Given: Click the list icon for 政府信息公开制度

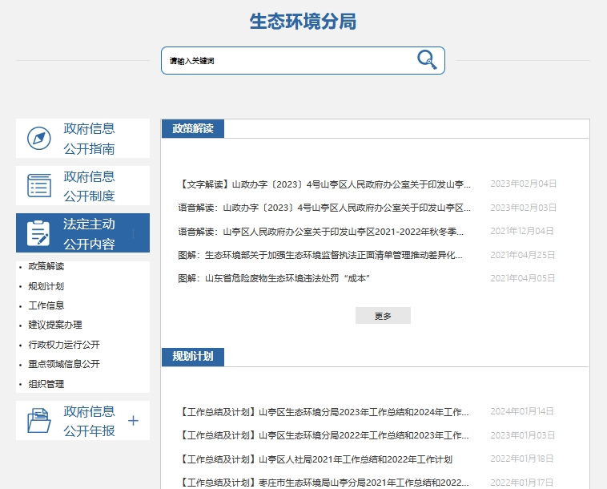Looking at the screenshot, I should 39,186.
